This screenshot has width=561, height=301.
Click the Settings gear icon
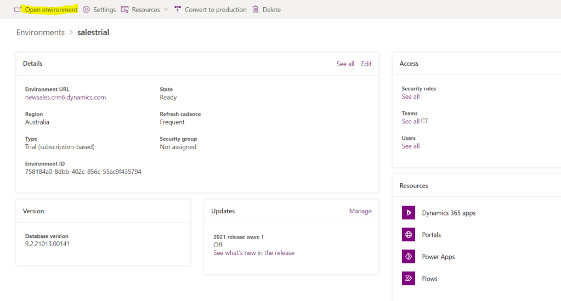pos(86,9)
